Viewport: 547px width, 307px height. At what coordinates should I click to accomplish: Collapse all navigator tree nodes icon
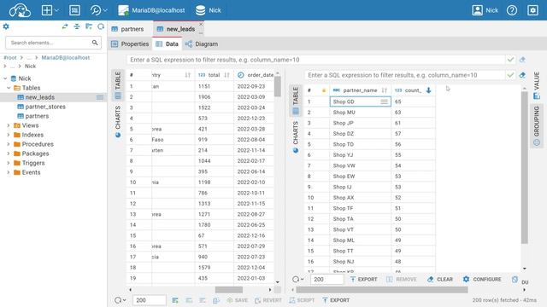tap(77, 26)
